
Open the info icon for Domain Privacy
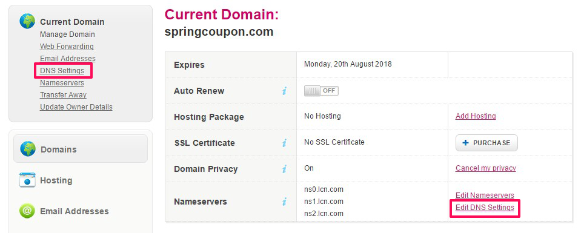click(x=284, y=169)
